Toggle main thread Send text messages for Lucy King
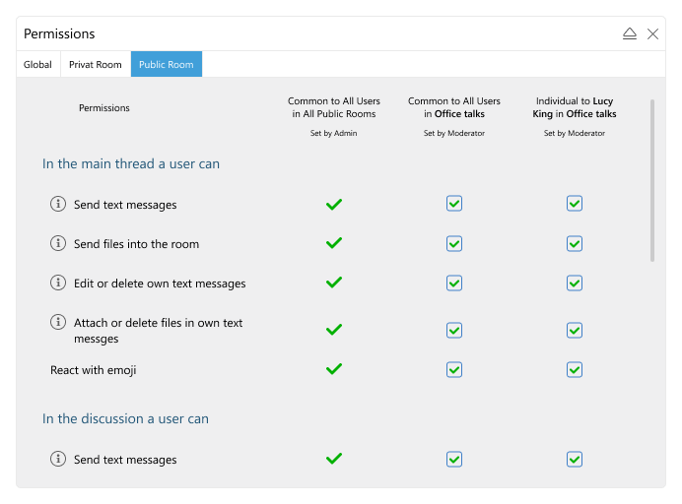 point(575,204)
